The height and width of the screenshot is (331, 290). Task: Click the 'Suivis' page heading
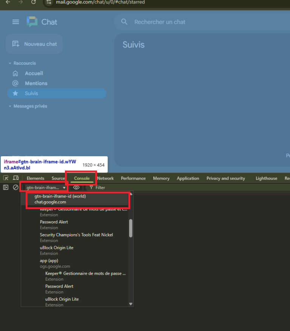click(x=134, y=45)
